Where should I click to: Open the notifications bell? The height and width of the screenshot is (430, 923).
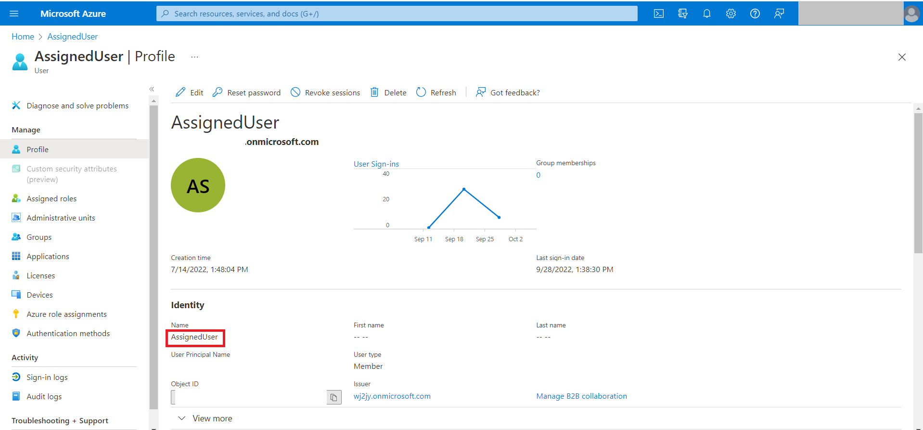pos(707,13)
